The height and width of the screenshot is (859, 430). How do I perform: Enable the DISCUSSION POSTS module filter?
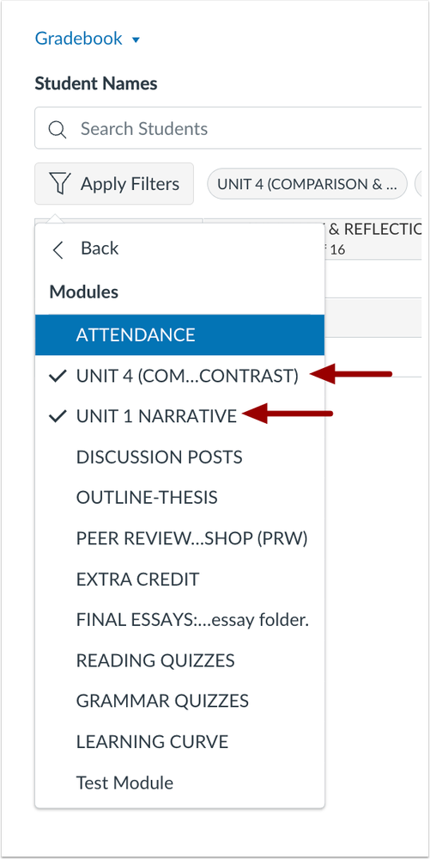[180, 457]
